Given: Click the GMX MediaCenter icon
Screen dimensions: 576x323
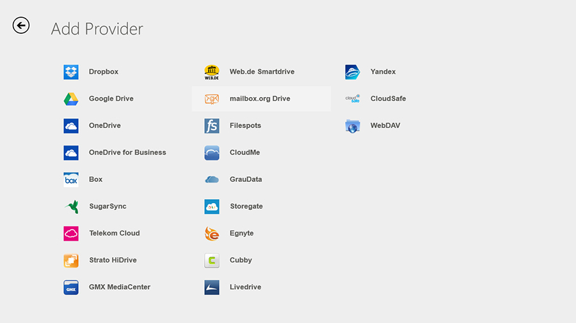Looking at the screenshot, I should pyautogui.click(x=71, y=287).
